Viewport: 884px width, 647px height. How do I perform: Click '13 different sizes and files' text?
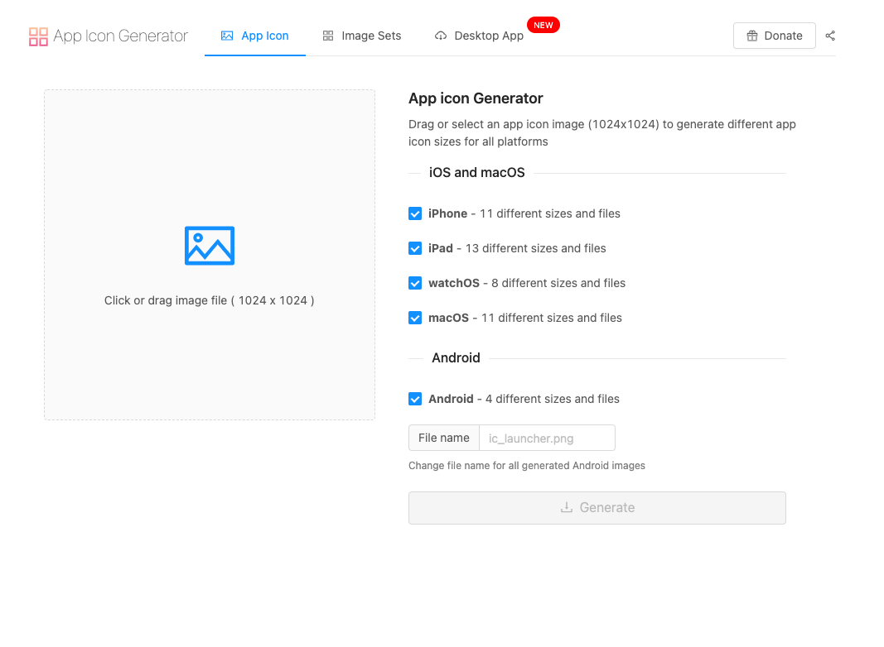[535, 248]
